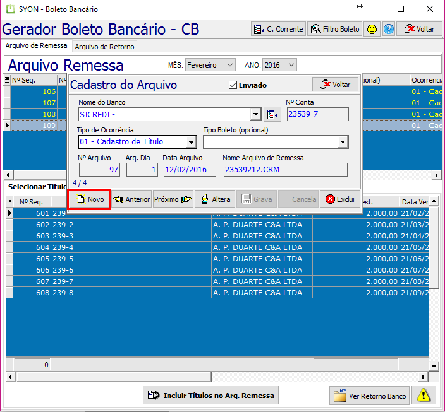This screenshot has height=412, width=445.
Task: Click the yellow smiley face icon
Action: pyautogui.click(x=372, y=29)
